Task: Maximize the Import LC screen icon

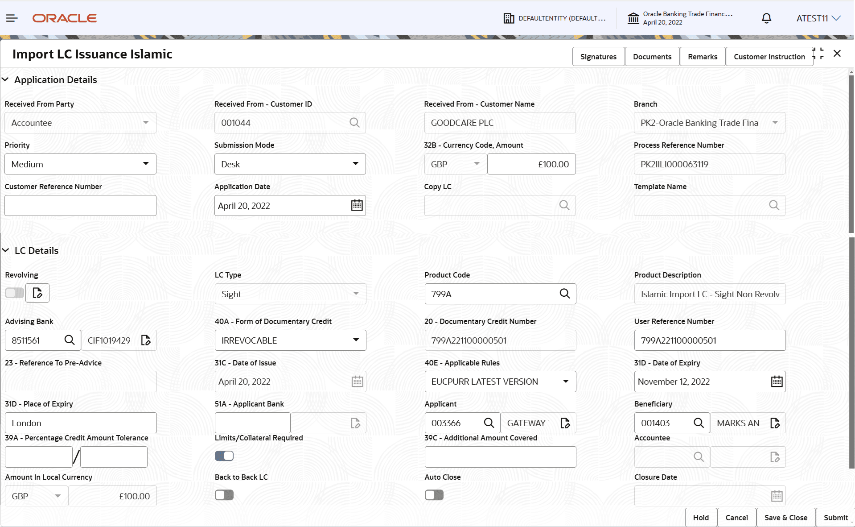Action: [x=818, y=54]
